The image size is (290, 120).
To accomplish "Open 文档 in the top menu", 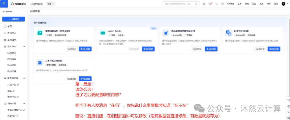I will click(247, 4).
